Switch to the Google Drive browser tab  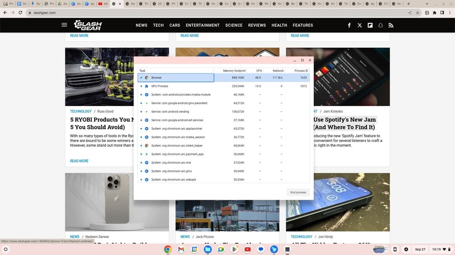click(x=62, y=3)
